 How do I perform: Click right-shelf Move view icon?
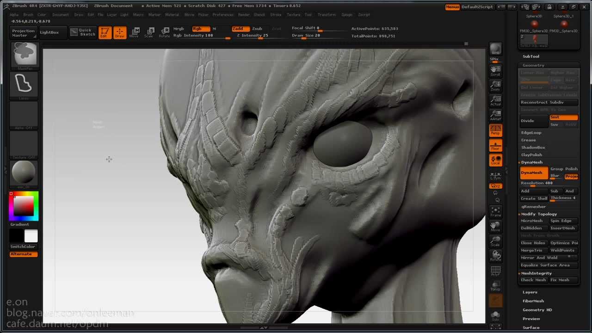(x=495, y=226)
